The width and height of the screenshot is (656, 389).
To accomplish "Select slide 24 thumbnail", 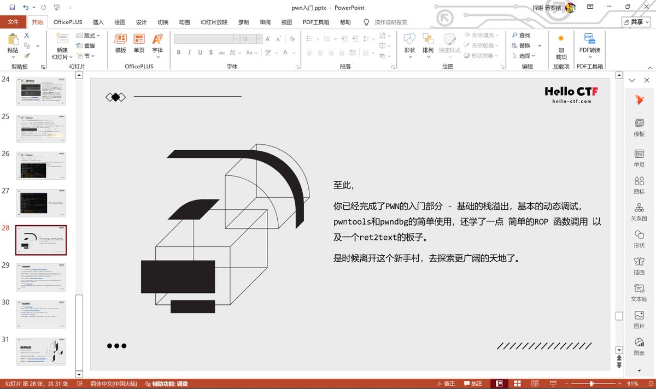I will click(x=41, y=91).
